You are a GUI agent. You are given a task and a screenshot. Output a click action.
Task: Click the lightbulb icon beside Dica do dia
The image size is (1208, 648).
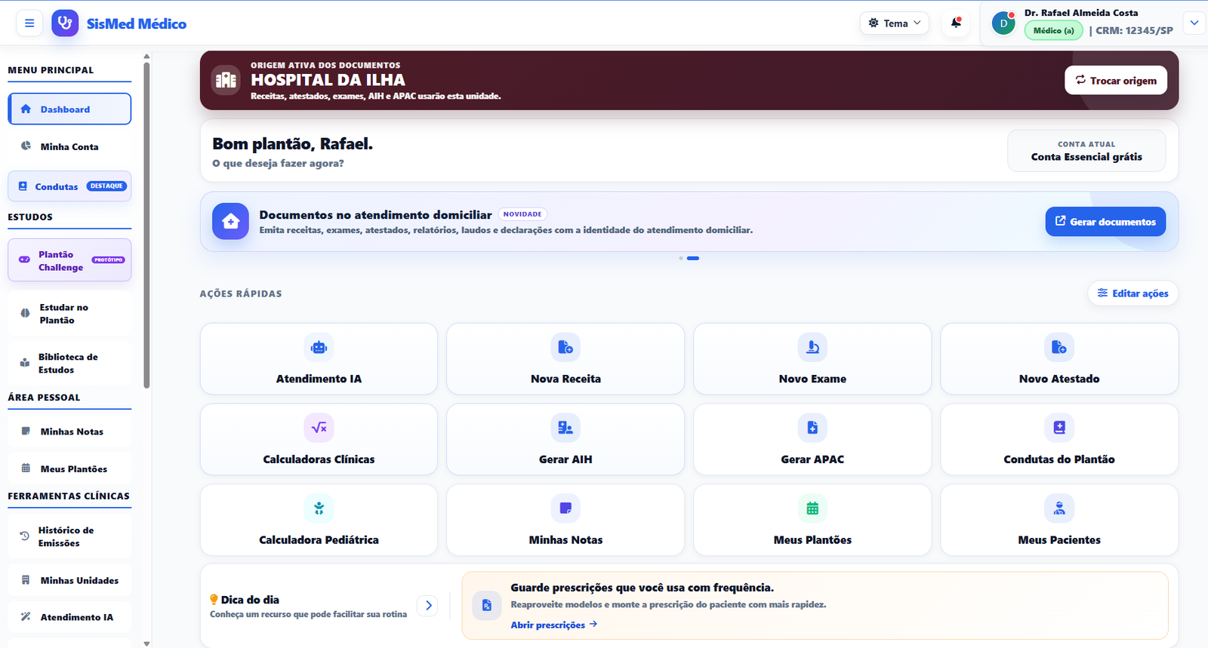click(214, 600)
